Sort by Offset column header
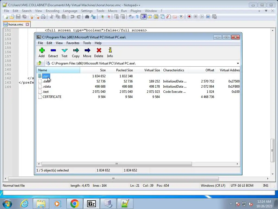This screenshot has height=209, width=278. click(202, 70)
